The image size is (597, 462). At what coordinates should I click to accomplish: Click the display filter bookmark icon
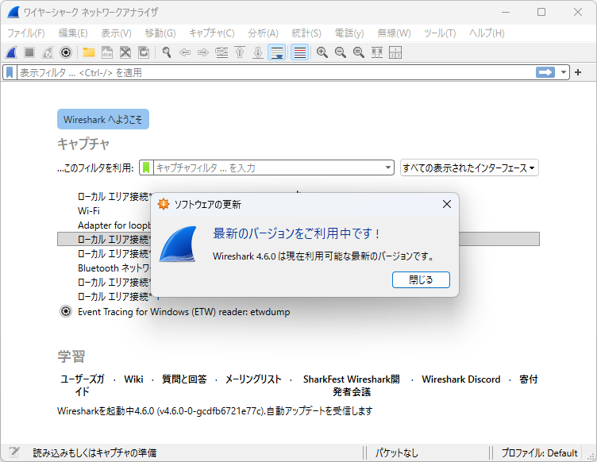10,72
